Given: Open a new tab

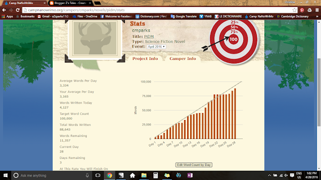Looking at the screenshot, I should (97, 3).
